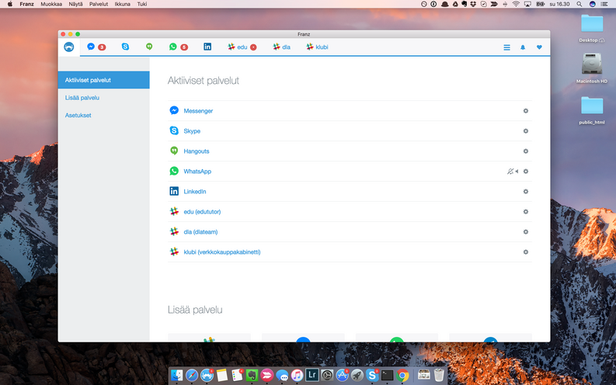The image size is (616, 385).
Task: Open the Tuki menu in menu bar
Action: (x=142, y=4)
